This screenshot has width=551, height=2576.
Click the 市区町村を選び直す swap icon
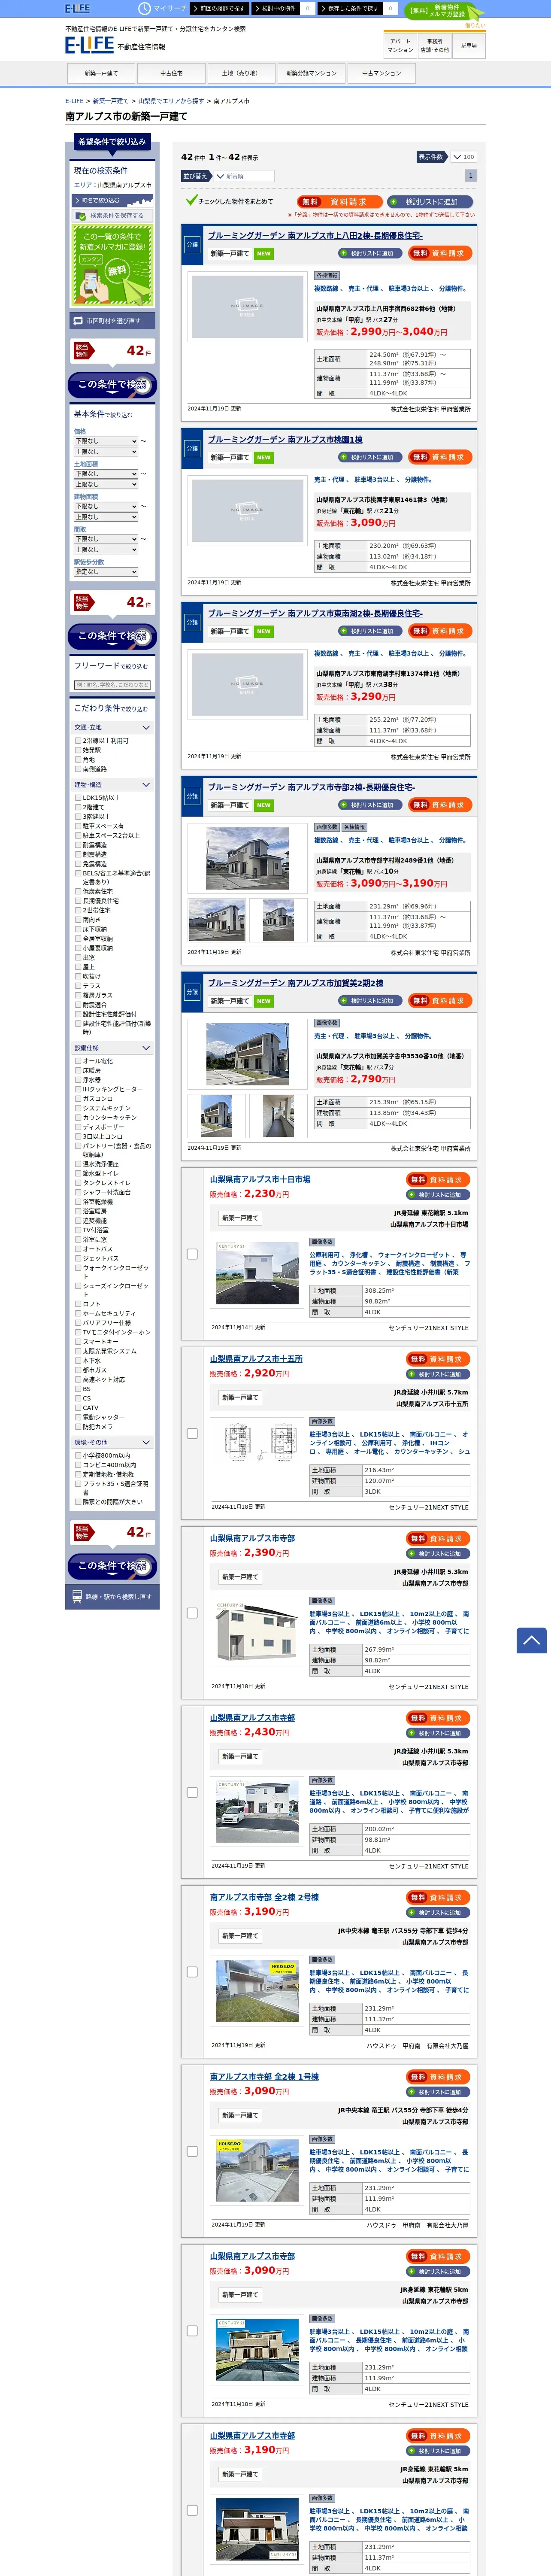point(78,321)
